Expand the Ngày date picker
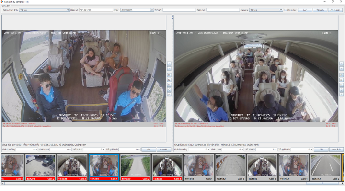345x191 pixels. click(152, 10)
